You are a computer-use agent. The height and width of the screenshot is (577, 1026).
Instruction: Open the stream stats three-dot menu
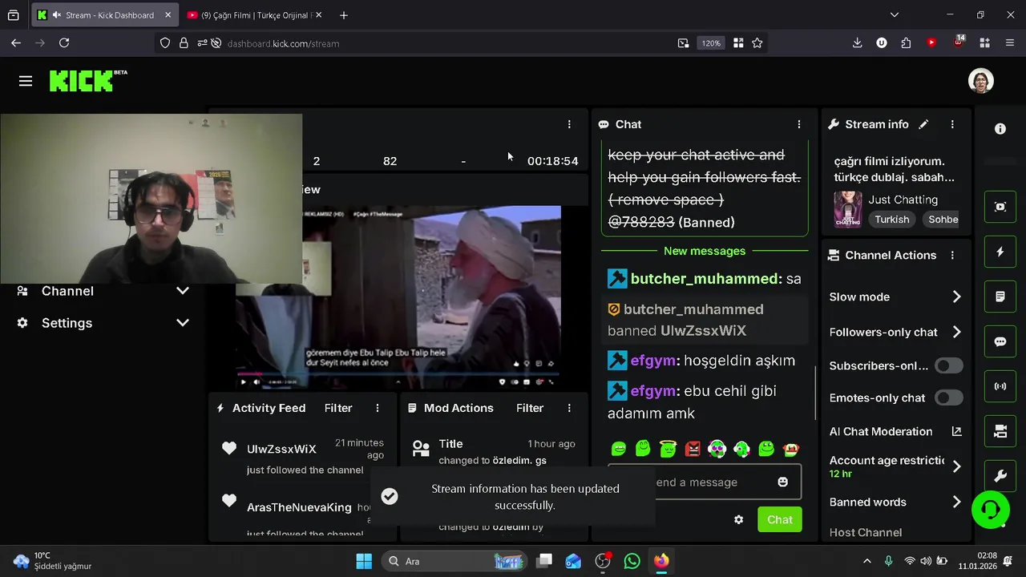pyautogui.click(x=569, y=124)
